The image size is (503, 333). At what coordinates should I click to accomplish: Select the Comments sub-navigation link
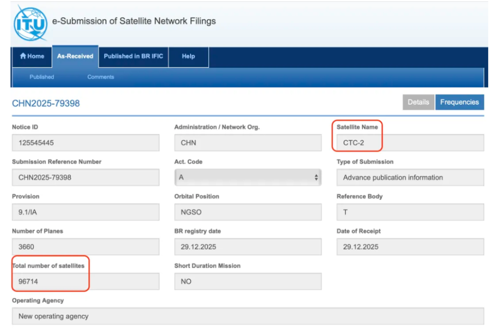101,77
